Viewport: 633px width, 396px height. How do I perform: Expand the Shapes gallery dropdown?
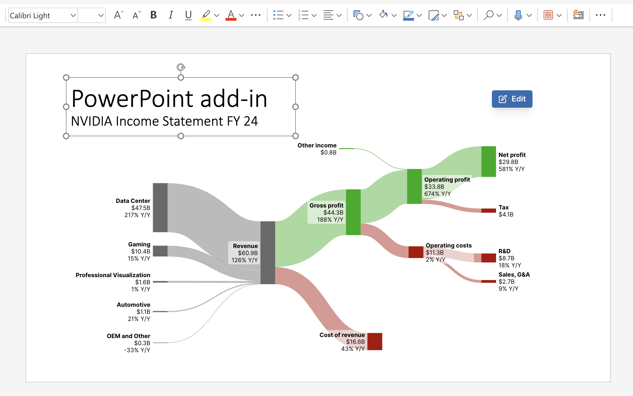point(369,16)
